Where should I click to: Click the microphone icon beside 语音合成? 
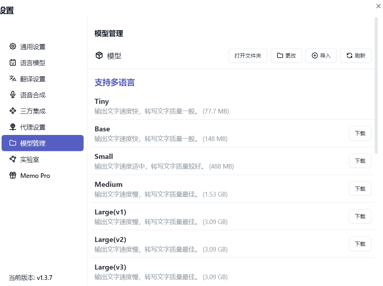[13, 95]
